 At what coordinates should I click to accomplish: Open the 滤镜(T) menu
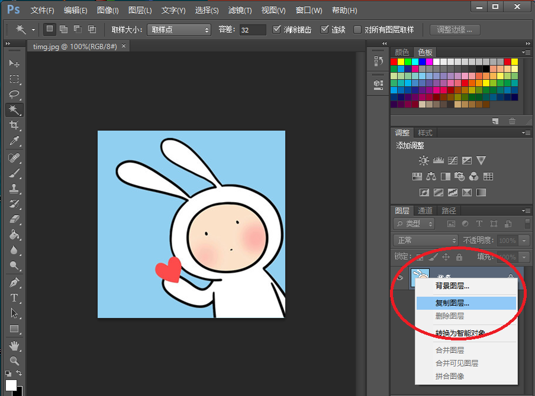click(x=240, y=11)
